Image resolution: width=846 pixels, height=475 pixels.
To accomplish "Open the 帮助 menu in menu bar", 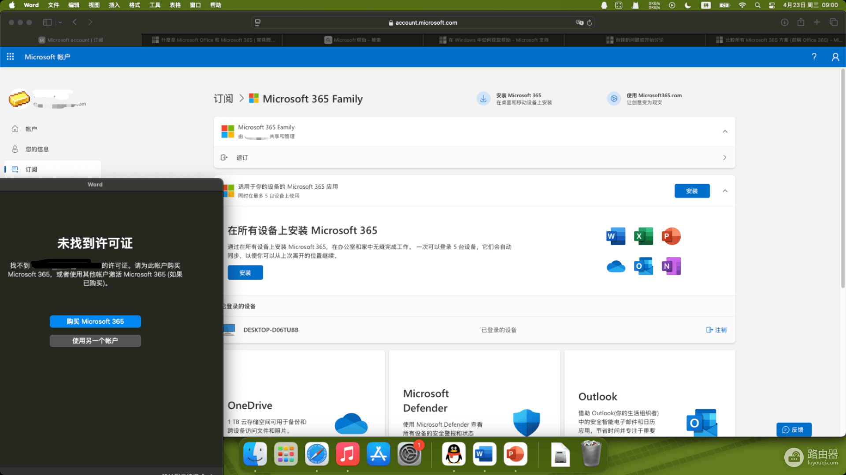I will [215, 5].
